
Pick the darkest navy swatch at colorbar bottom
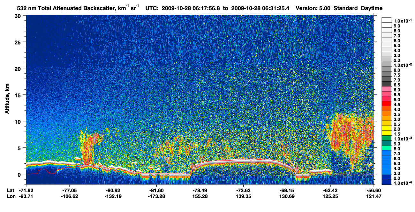point(386,182)
